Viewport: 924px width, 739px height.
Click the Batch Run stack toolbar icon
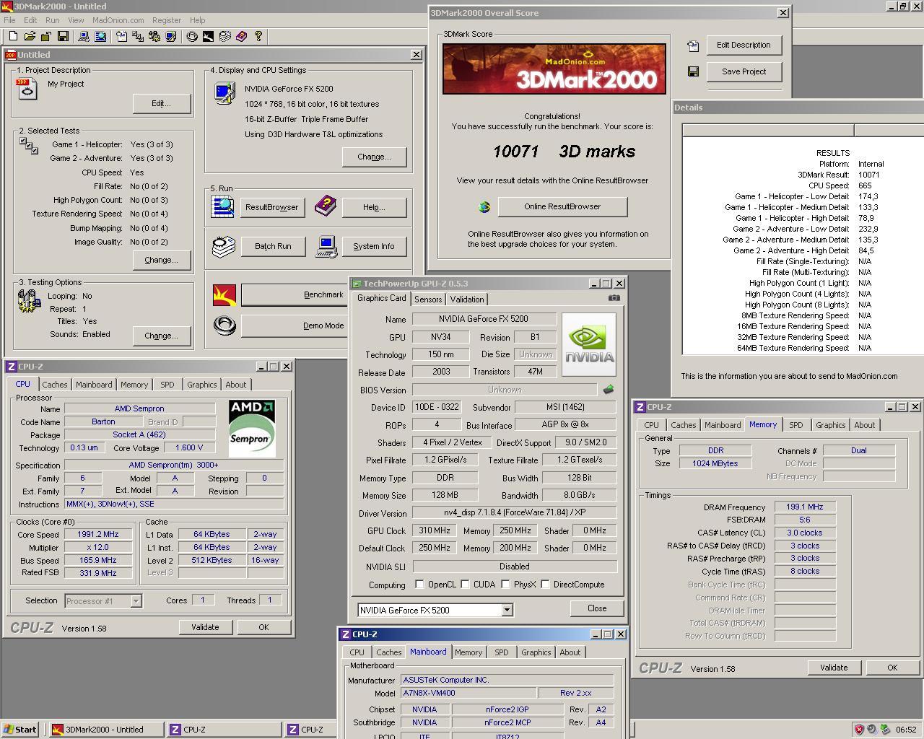coord(225,36)
